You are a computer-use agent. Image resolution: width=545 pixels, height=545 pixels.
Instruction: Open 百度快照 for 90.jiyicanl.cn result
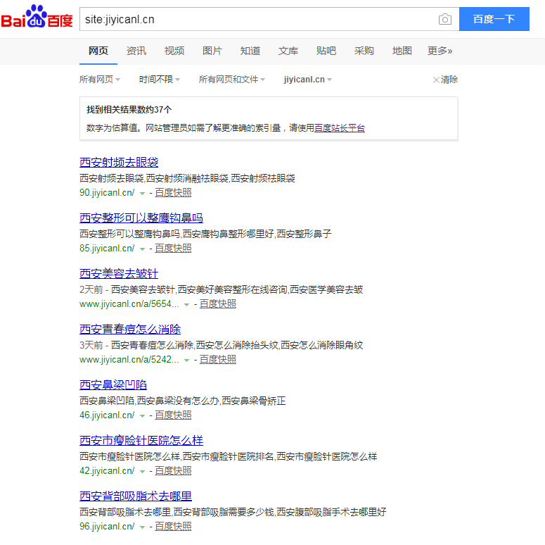tap(173, 192)
